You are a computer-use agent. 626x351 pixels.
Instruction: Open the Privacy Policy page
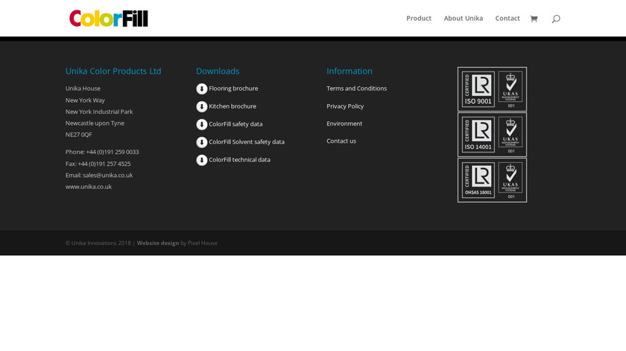pos(345,106)
